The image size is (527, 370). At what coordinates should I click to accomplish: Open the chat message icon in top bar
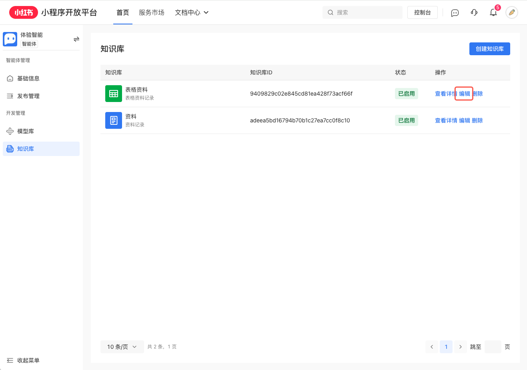pyautogui.click(x=455, y=12)
